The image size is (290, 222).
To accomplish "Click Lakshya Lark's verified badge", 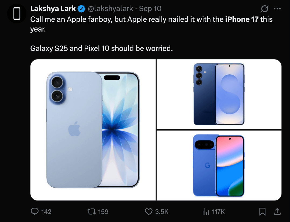I will 81,8.
